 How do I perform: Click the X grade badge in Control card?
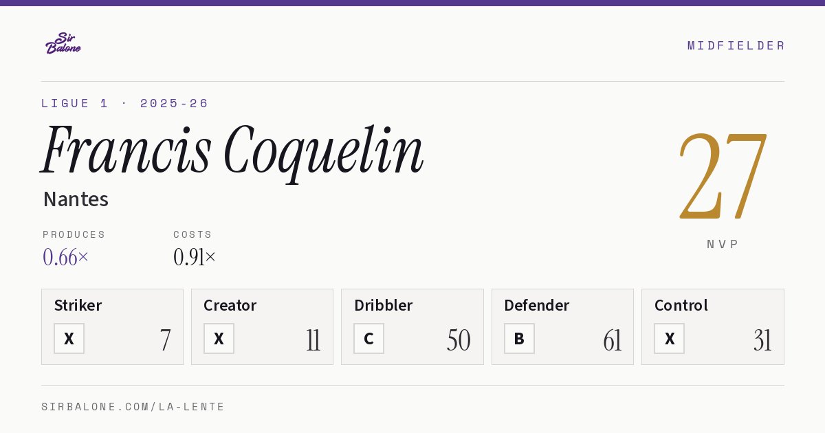[x=669, y=338]
